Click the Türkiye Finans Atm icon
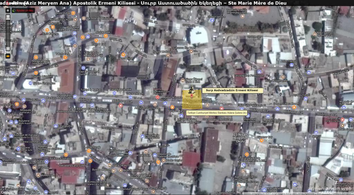This screenshot has height=195, width=354. 30,83
